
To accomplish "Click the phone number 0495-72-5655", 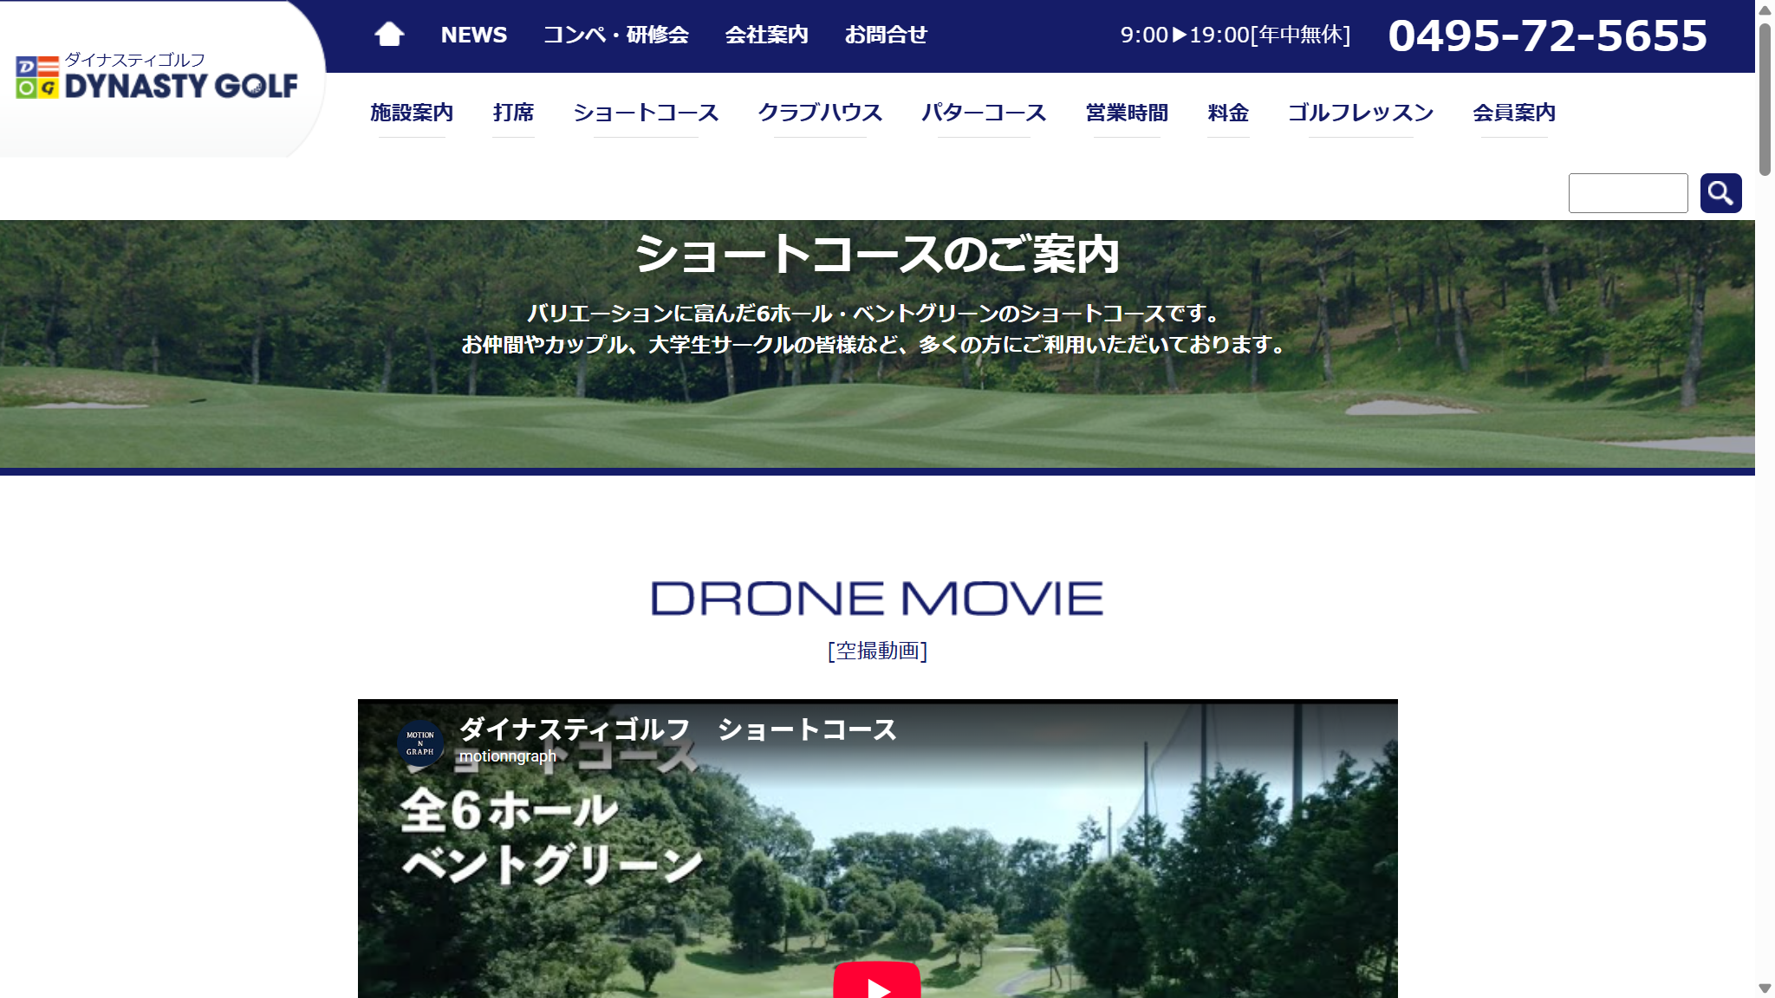I will (1548, 36).
